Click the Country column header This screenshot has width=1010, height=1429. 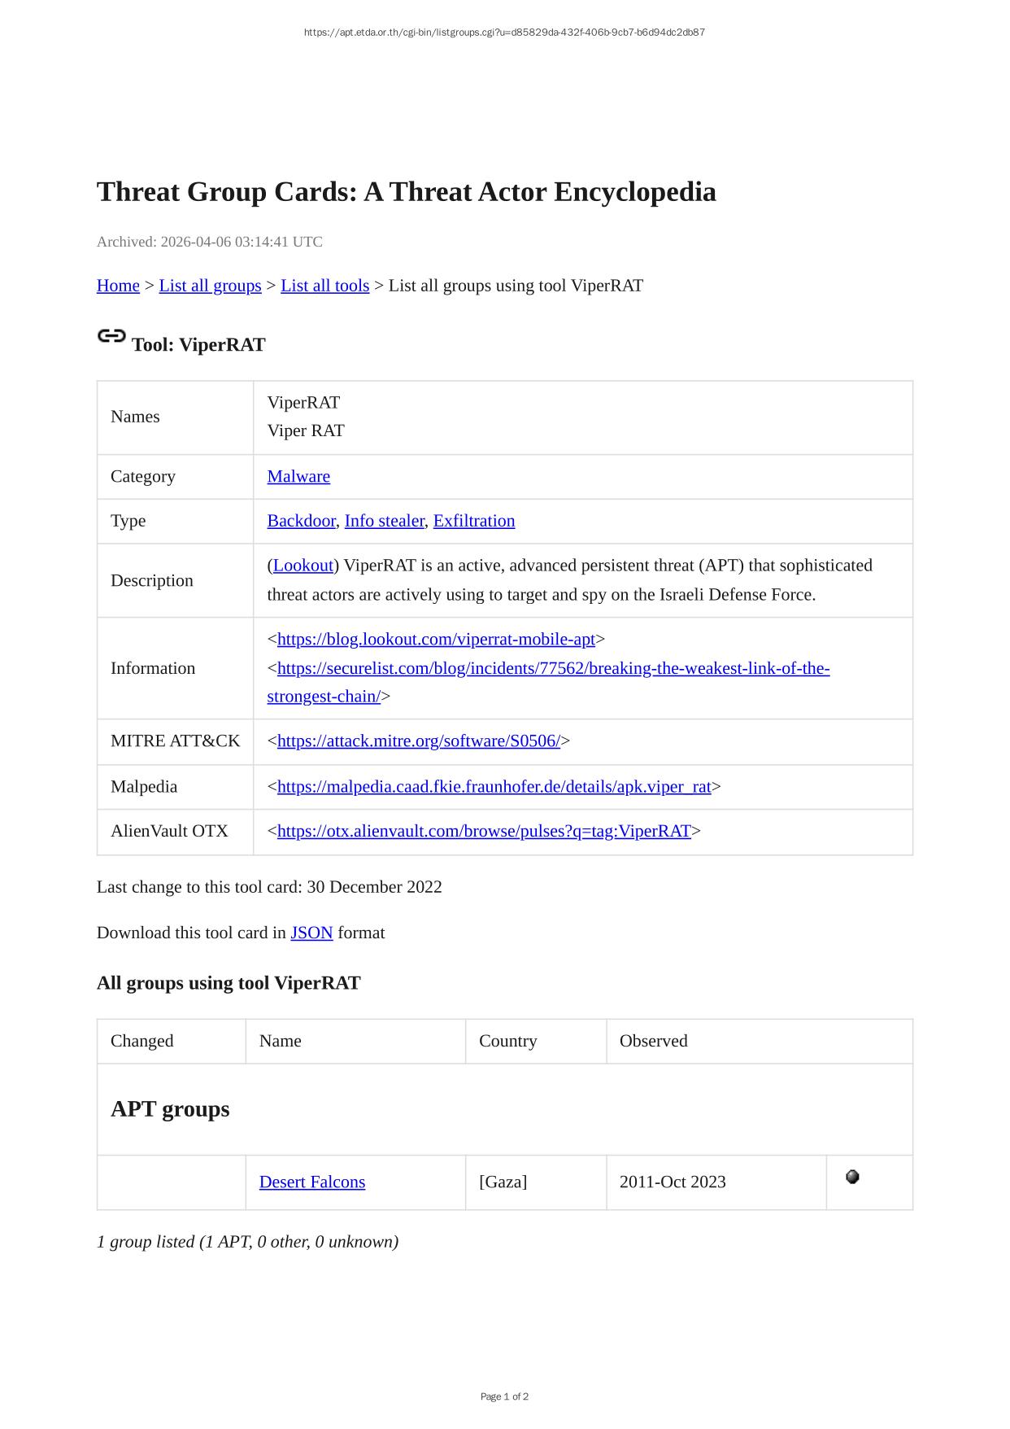click(x=507, y=1042)
